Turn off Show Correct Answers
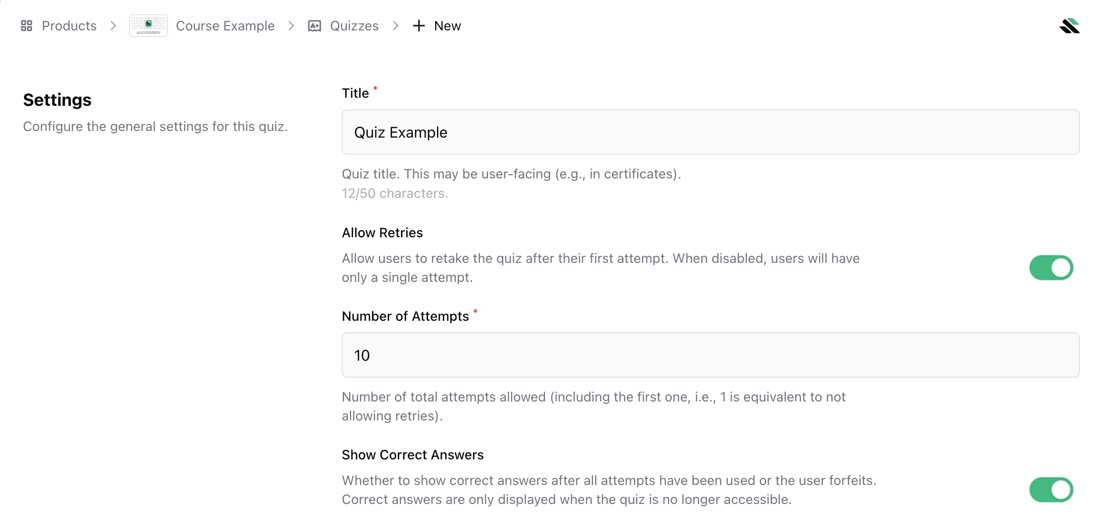The height and width of the screenshot is (522, 1097). (1051, 490)
